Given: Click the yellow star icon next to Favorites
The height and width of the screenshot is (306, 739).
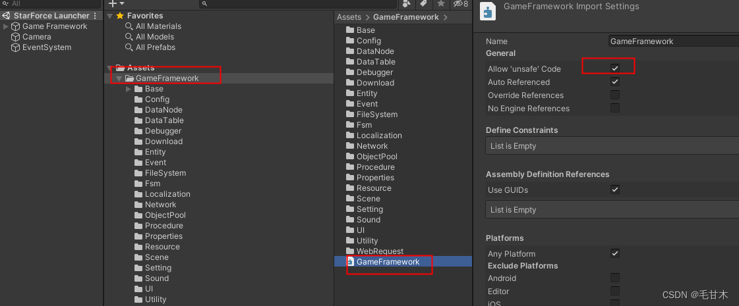Looking at the screenshot, I should pyautogui.click(x=119, y=16).
